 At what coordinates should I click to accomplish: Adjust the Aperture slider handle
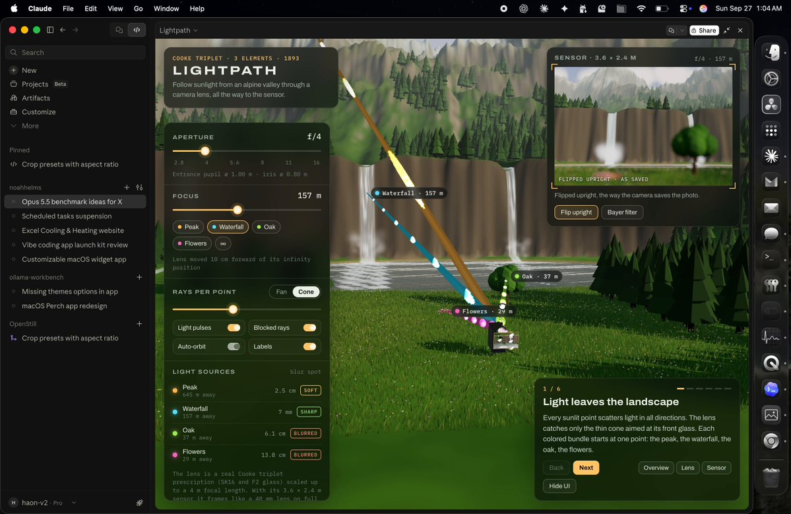click(205, 151)
